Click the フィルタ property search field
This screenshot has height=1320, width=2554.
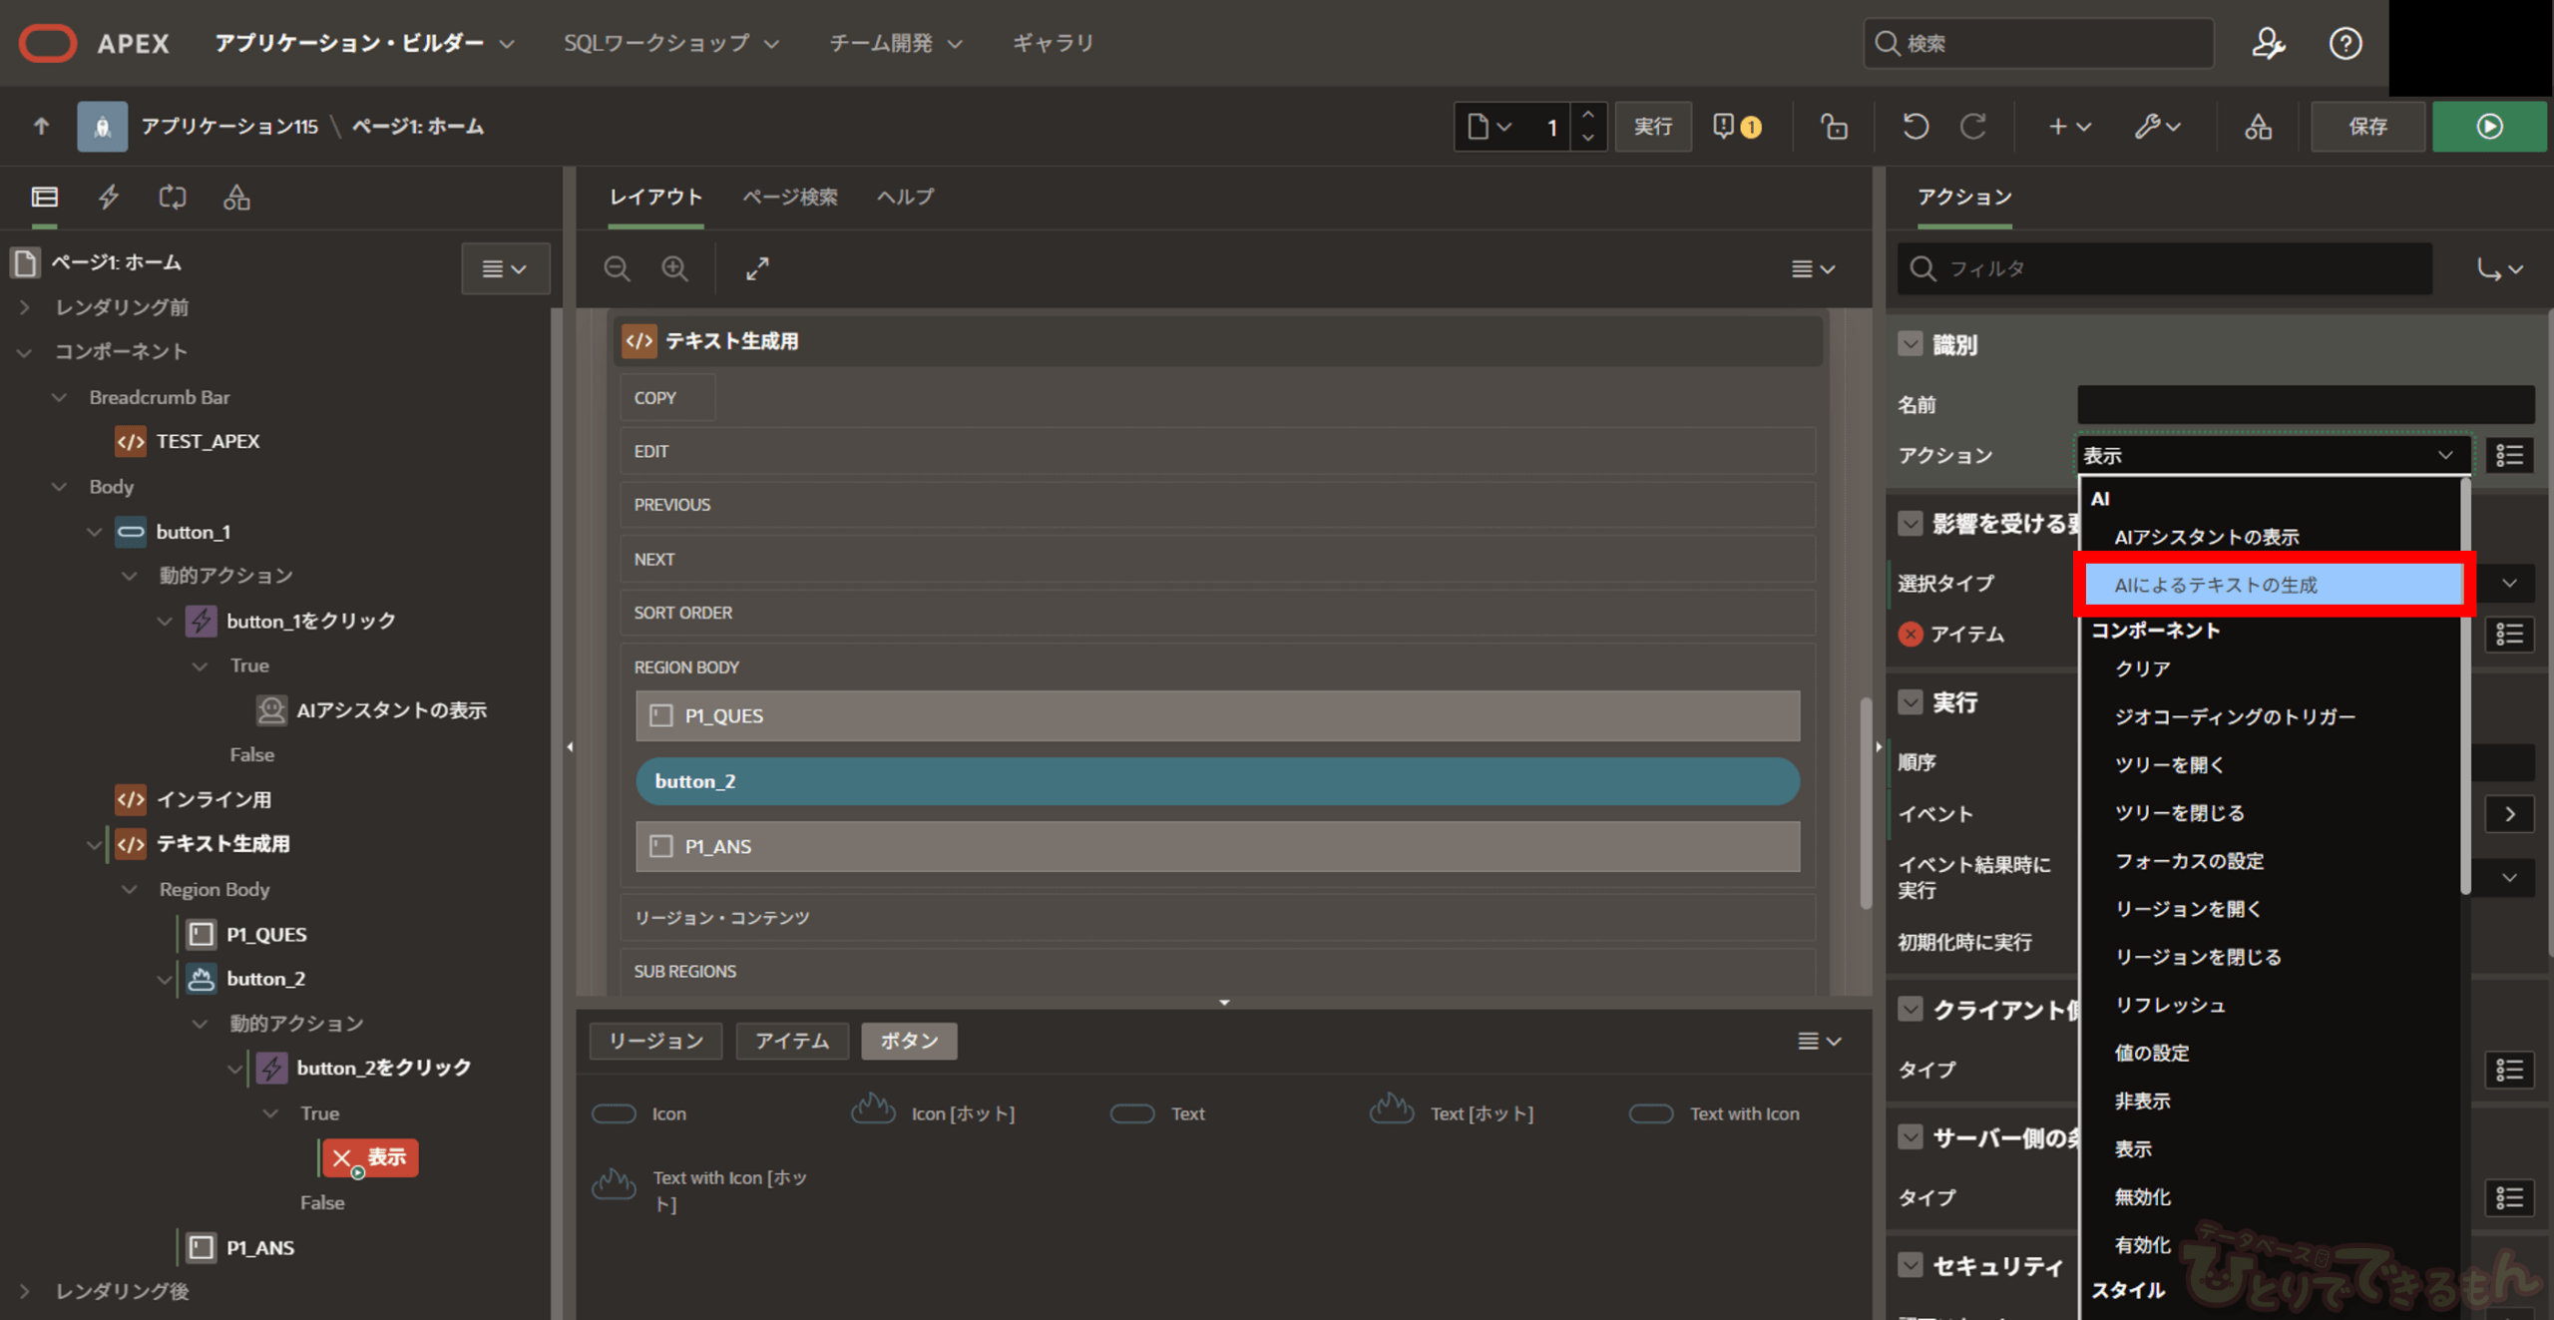[x=2165, y=268]
